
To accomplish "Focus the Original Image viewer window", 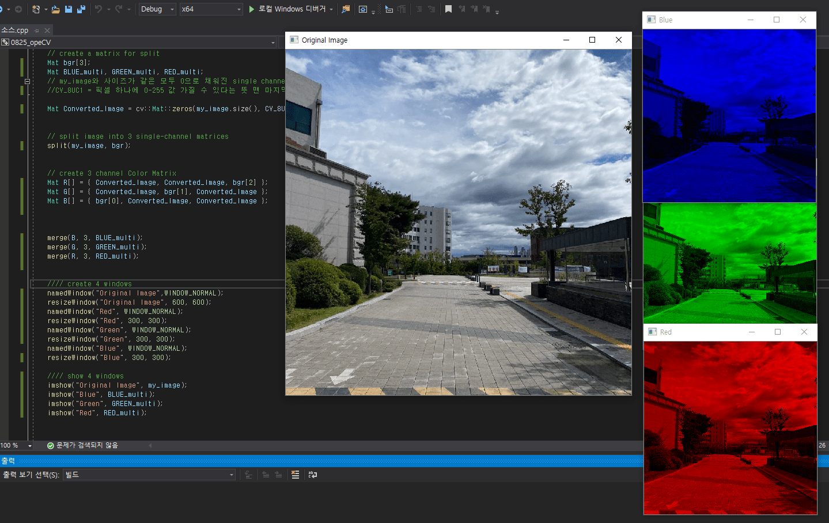I will (403, 40).
